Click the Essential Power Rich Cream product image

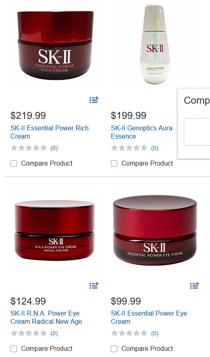tap(55, 45)
